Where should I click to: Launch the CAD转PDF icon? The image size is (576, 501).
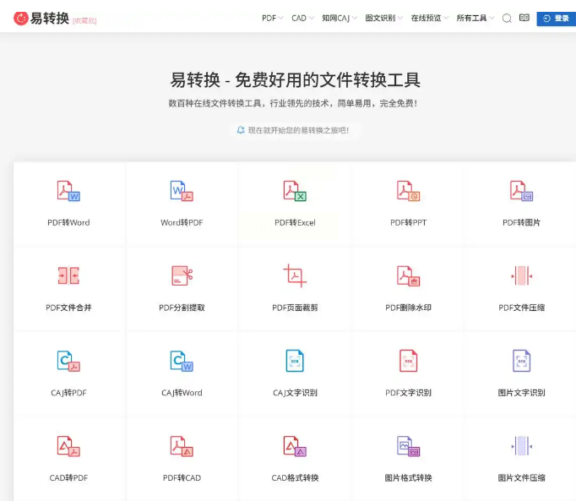coord(68,446)
